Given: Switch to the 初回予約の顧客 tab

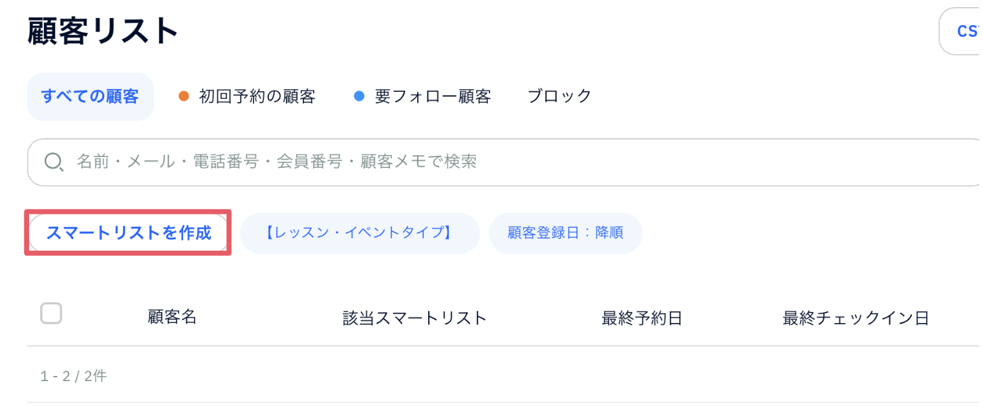Looking at the screenshot, I should tap(247, 97).
